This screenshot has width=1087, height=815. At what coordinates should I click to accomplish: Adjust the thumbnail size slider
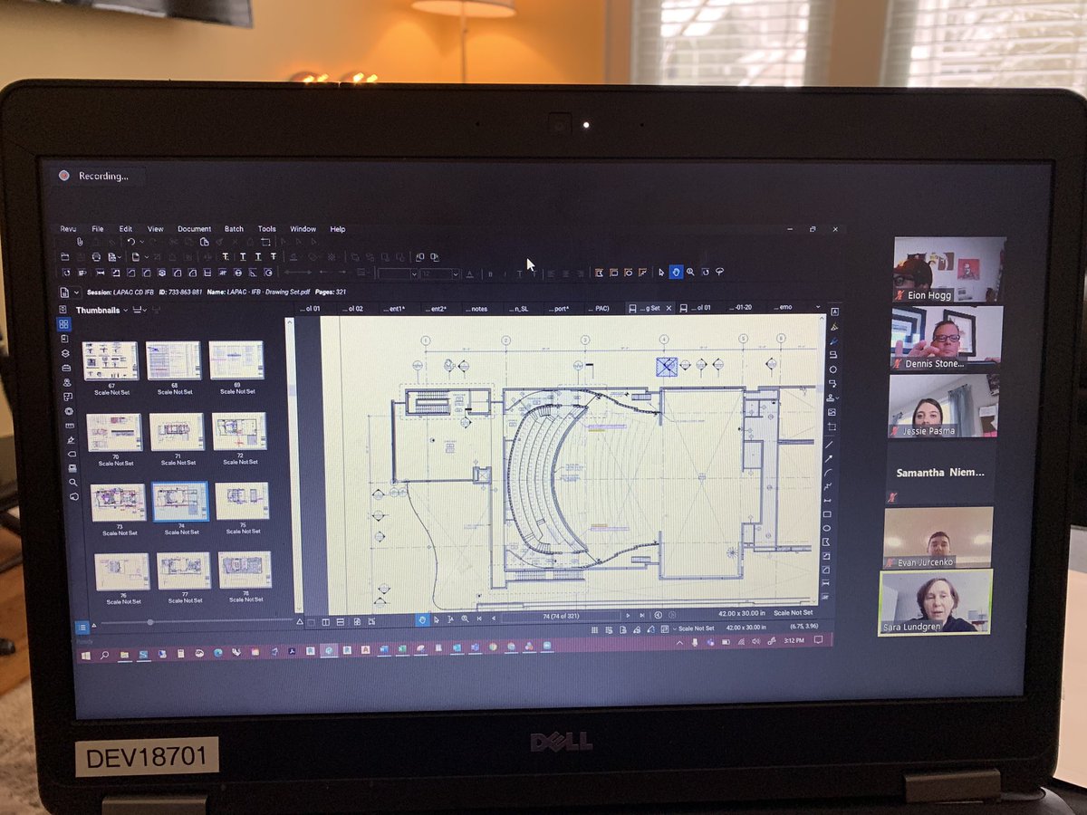coord(149,622)
